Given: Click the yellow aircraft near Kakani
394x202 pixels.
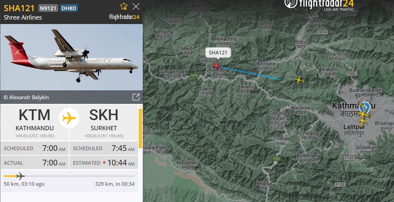Looking at the screenshot, I should 299,80.
